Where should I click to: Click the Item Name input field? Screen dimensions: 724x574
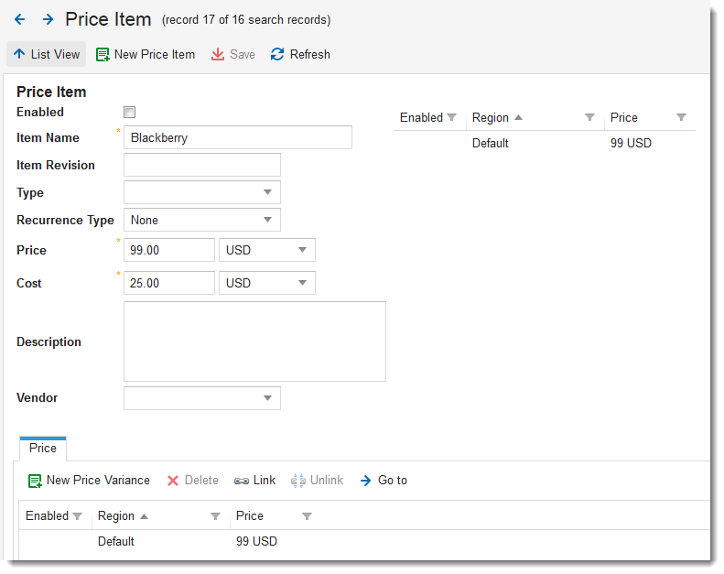click(x=237, y=137)
